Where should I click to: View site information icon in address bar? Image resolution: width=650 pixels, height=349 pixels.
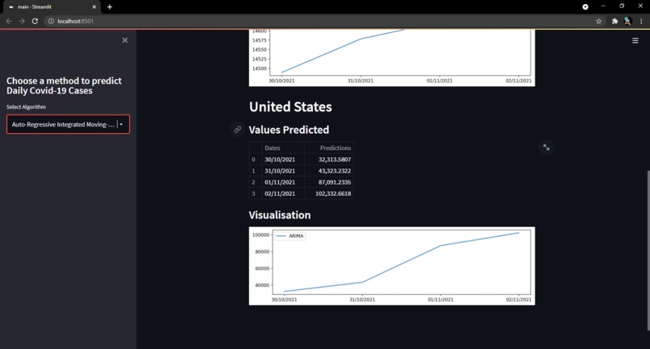(x=51, y=21)
